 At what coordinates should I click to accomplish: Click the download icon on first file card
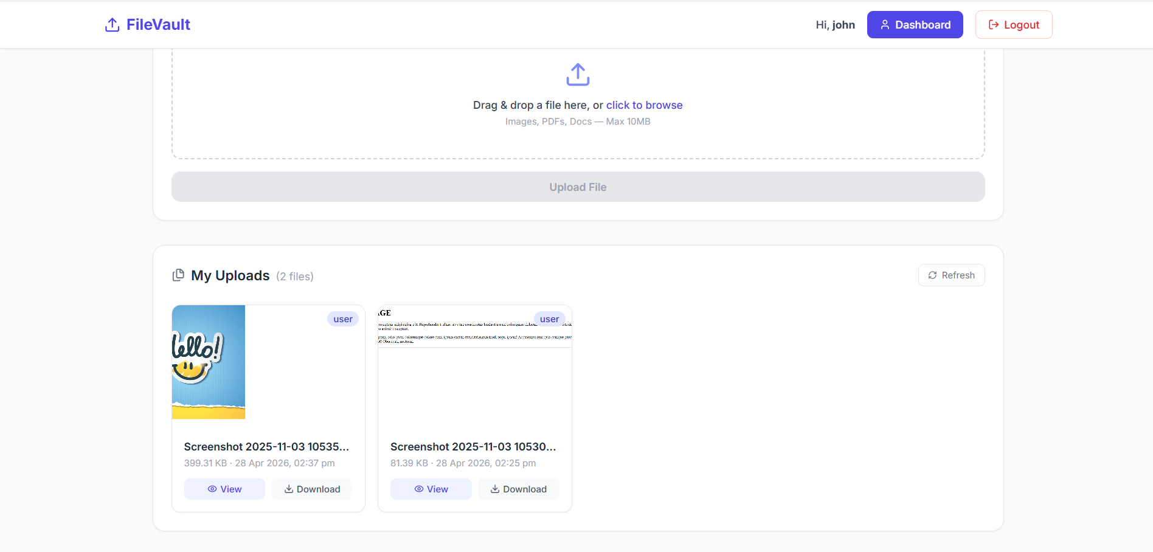pos(289,489)
